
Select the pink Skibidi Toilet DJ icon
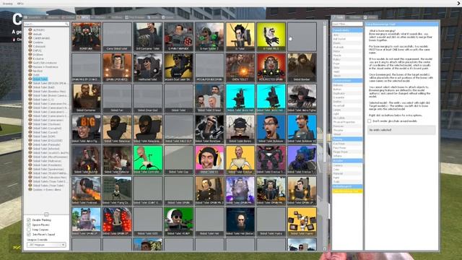pyautogui.click(x=209, y=160)
